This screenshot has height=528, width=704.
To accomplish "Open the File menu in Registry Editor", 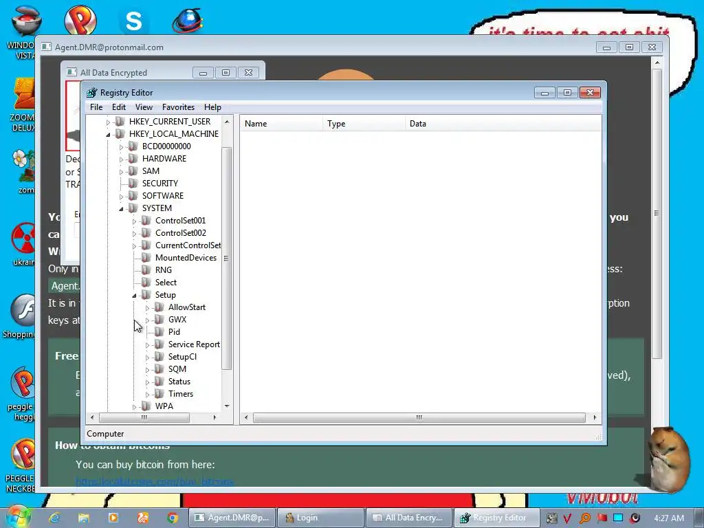I will [96, 107].
